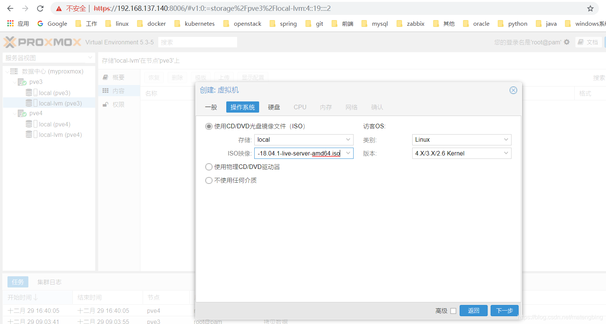The image size is (606, 324).
Task: Click the insecure connection warning icon
Action: (x=59, y=9)
